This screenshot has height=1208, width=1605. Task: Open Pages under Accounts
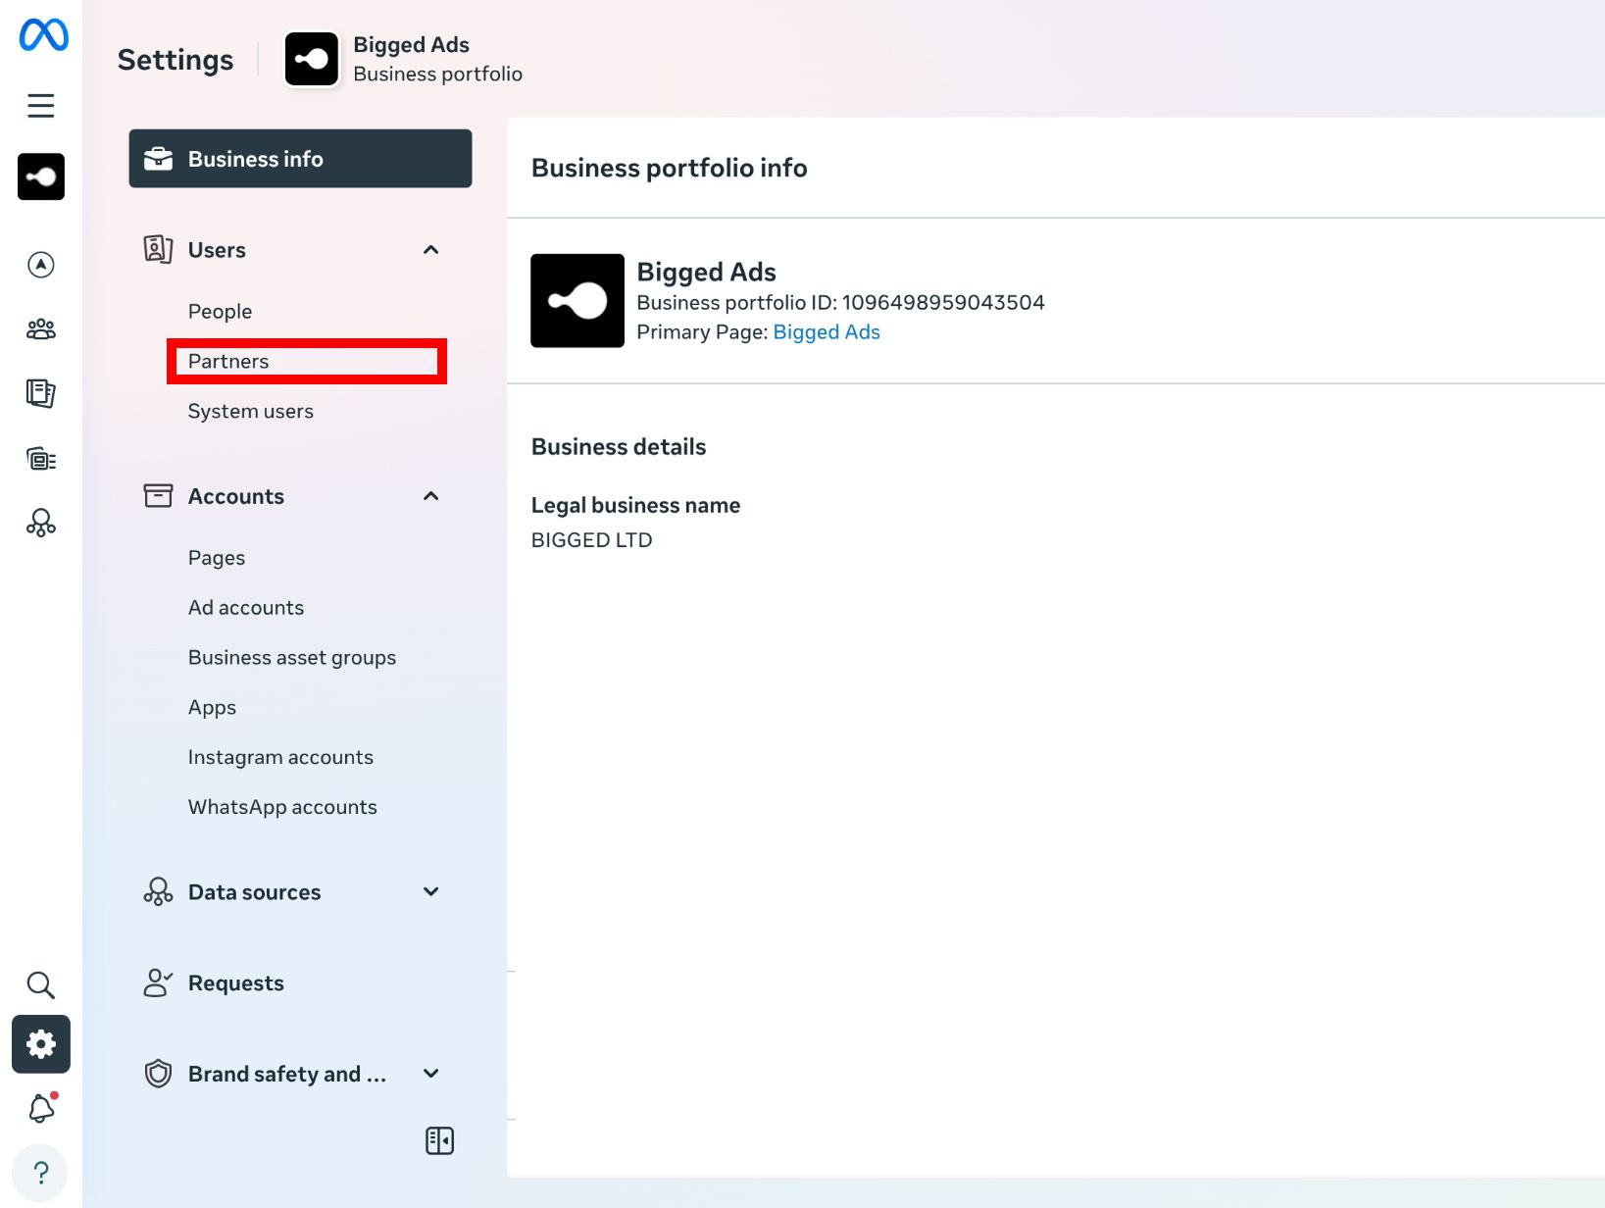tap(217, 558)
